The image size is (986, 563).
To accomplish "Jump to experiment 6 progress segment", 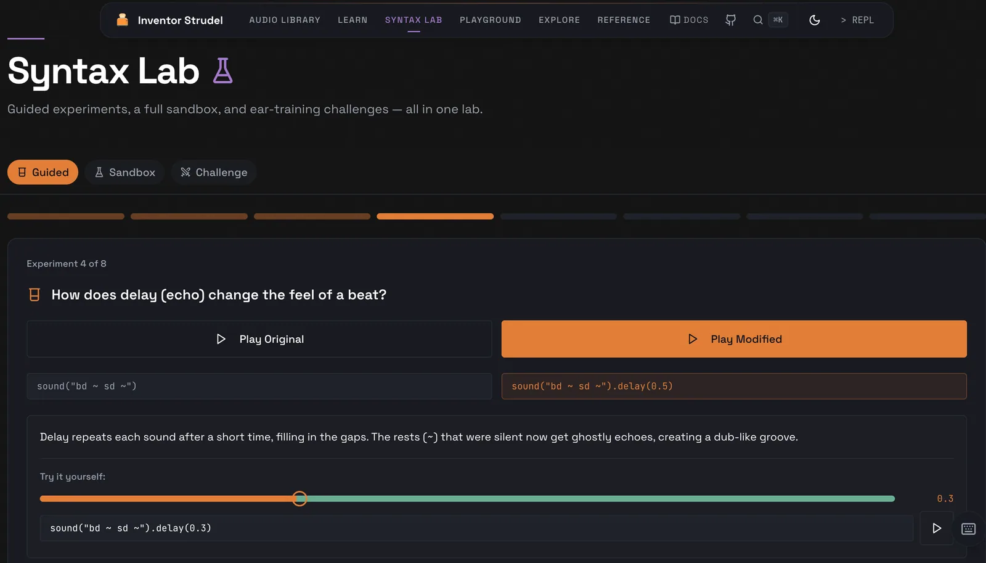I will coord(682,216).
